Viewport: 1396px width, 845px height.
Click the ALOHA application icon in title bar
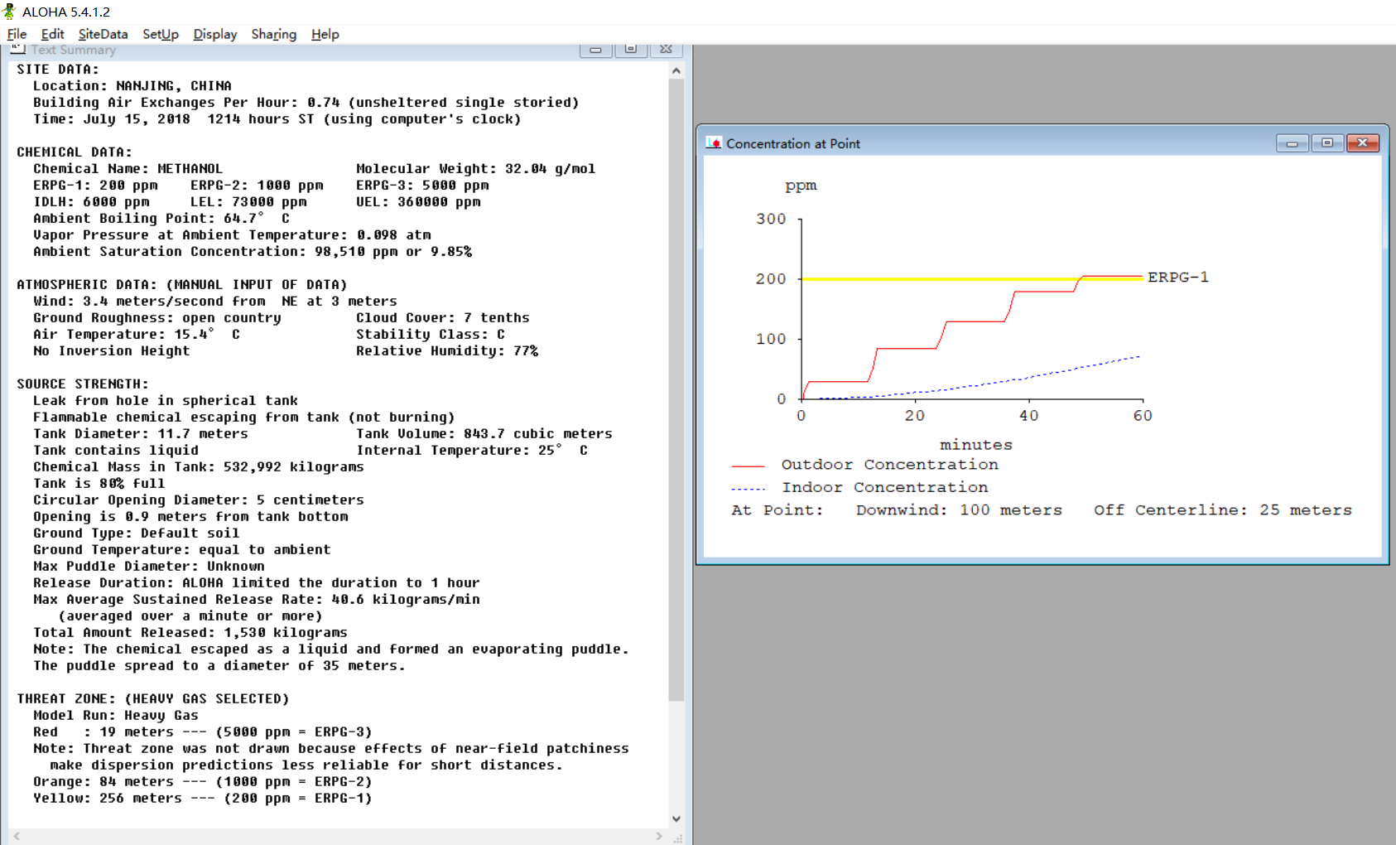tap(10, 12)
